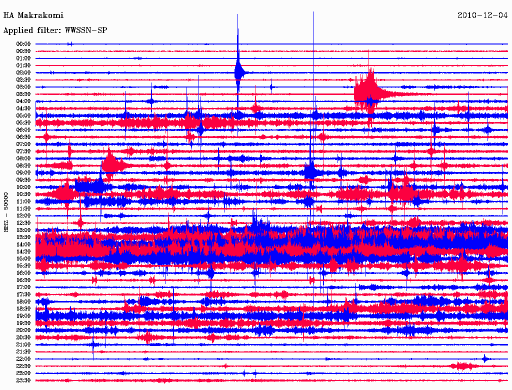The width and height of the screenshot is (512, 390).
Task: Select the 22:30 time label
Action: pyautogui.click(x=23, y=366)
